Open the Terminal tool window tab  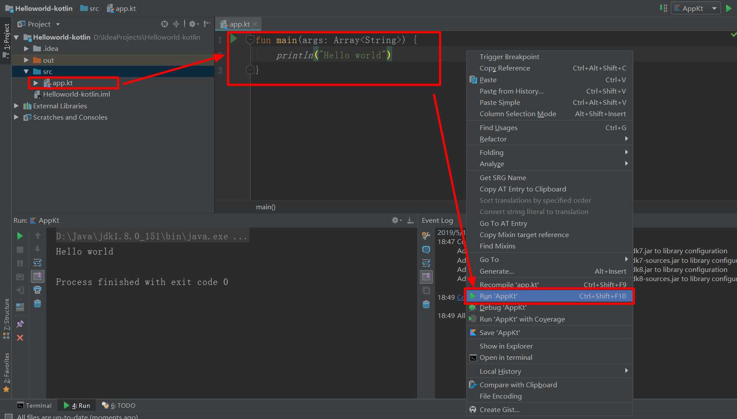(34, 406)
